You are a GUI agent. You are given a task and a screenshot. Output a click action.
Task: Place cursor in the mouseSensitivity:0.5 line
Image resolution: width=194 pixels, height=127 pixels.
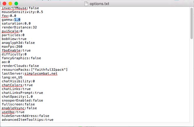pyautogui.click(x=22, y=12)
